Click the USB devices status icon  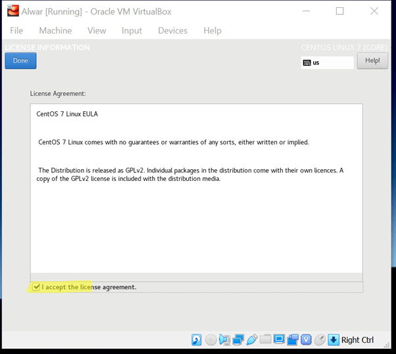click(x=252, y=340)
